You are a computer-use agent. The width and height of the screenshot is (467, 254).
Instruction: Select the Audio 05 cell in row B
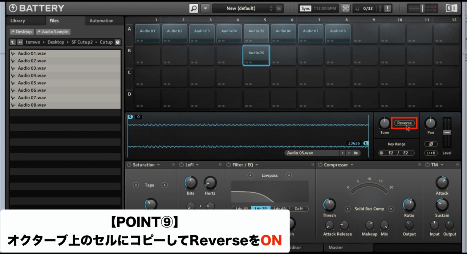pos(256,56)
